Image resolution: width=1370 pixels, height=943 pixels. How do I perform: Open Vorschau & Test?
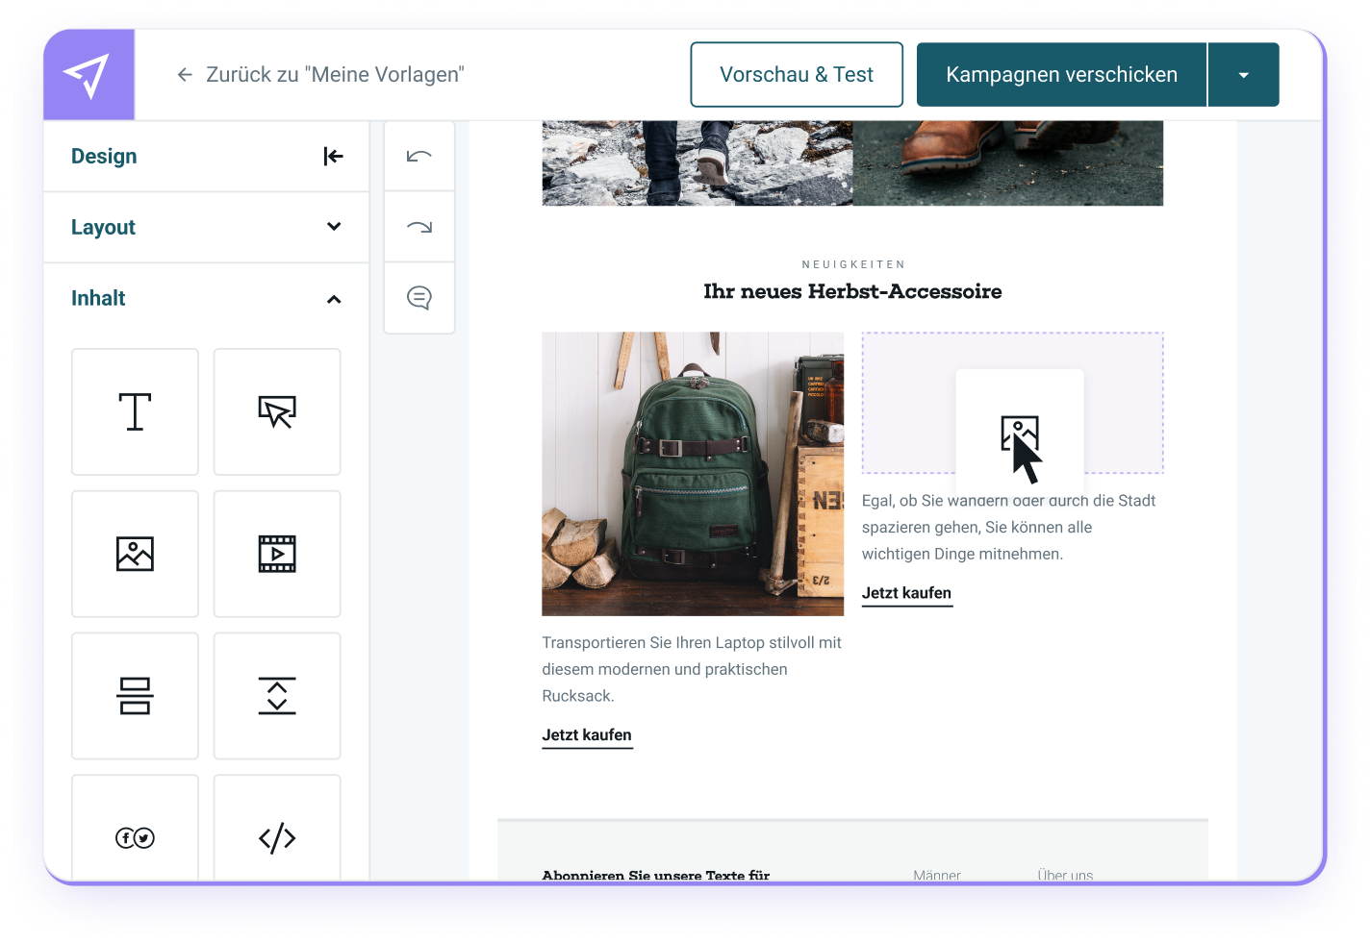797,75
